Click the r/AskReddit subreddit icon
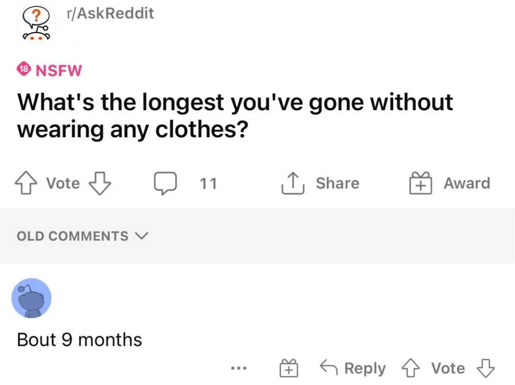The image size is (515, 385). pyautogui.click(x=36, y=23)
